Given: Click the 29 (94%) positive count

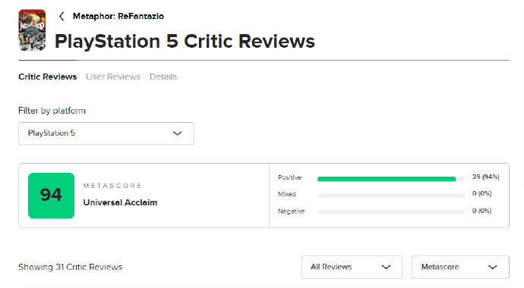Looking at the screenshot, I should pyautogui.click(x=485, y=177).
